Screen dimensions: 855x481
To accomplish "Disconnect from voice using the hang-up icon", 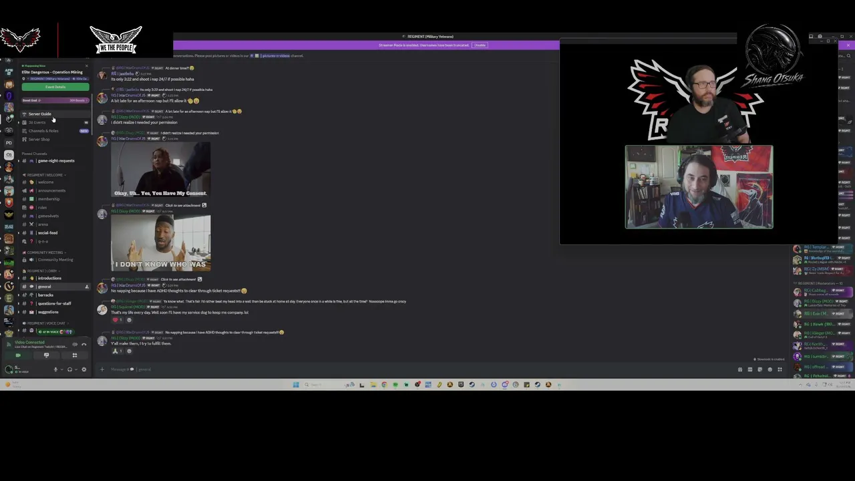I will click(x=84, y=345).
